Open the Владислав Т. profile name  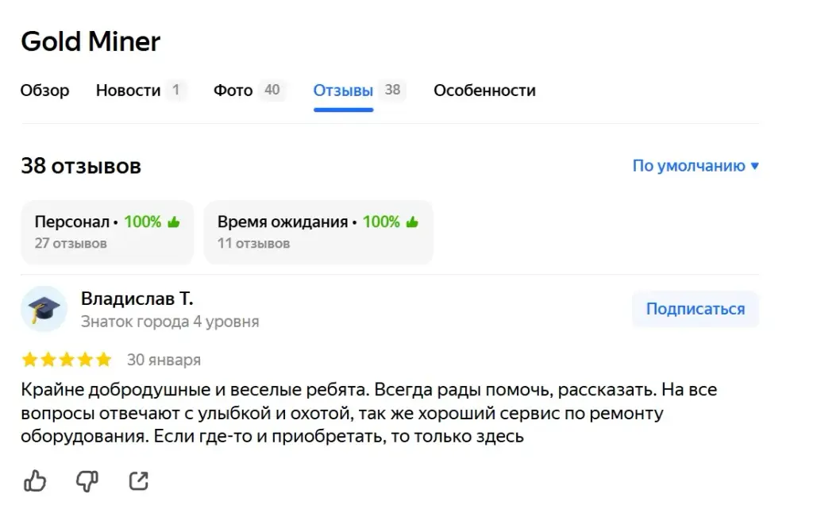137,299
